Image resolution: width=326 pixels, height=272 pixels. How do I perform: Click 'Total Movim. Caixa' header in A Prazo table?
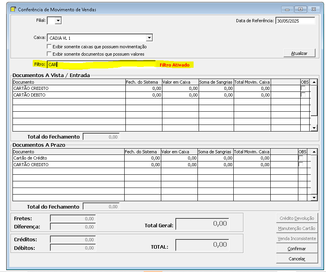[252, 152]
